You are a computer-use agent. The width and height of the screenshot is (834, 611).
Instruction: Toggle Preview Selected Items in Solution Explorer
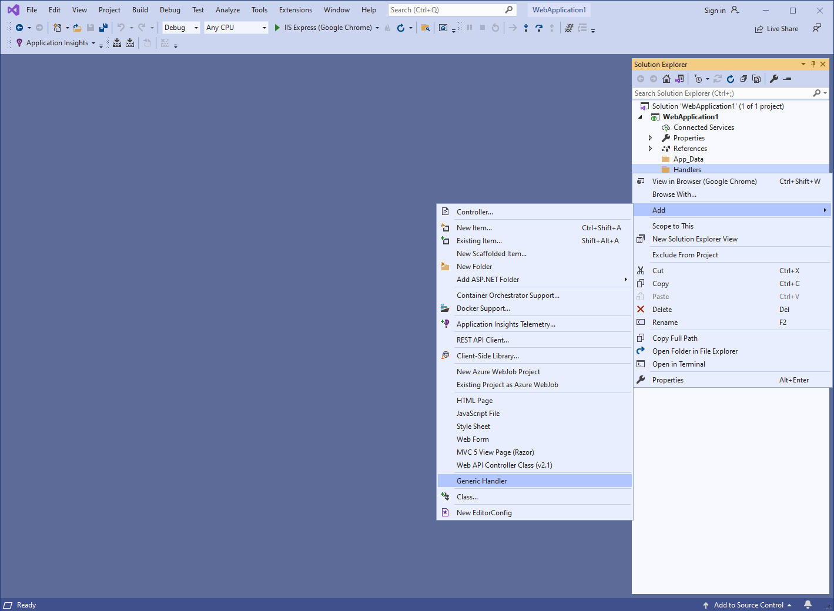point(788,79)
